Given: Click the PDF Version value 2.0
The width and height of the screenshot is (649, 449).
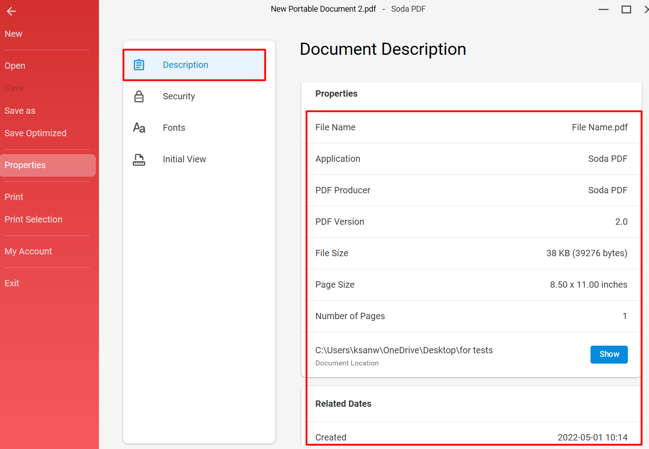Looking at the screenshot, I should (621, 222).
